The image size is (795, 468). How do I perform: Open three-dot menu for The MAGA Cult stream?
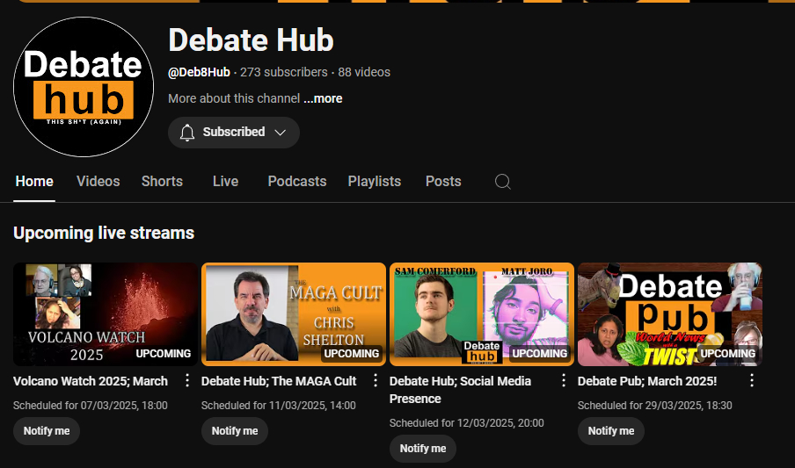tap(376, 381)
